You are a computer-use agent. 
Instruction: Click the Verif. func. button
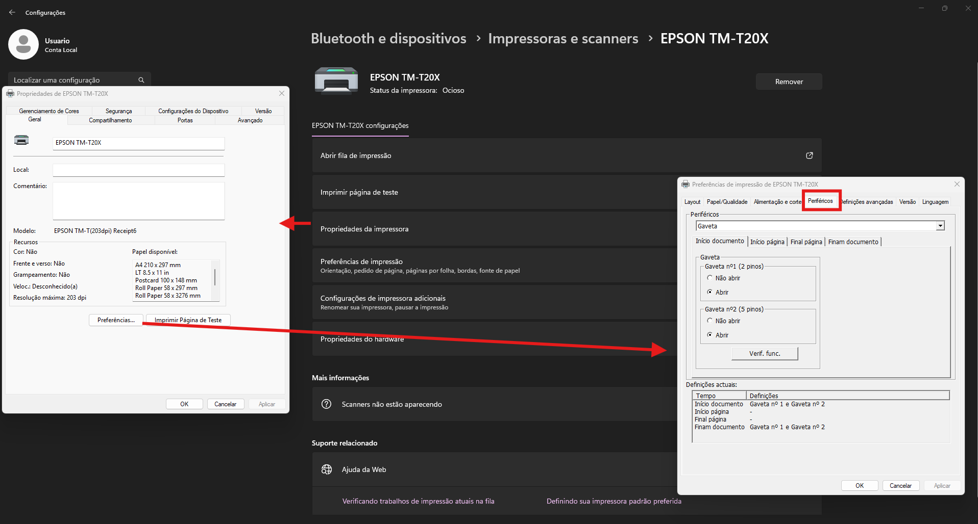pos(764,354)
